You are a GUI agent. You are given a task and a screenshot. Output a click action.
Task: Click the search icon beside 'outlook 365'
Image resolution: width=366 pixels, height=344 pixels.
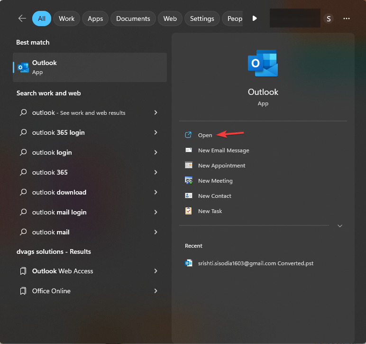point(23,172)
